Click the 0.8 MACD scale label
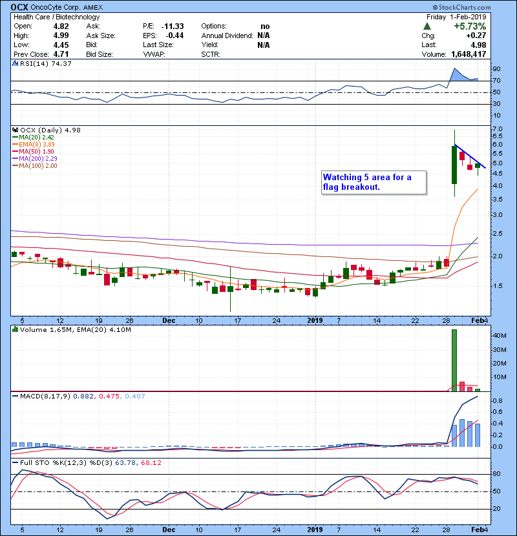The image size is (517, 536). [x=498, y=400]
